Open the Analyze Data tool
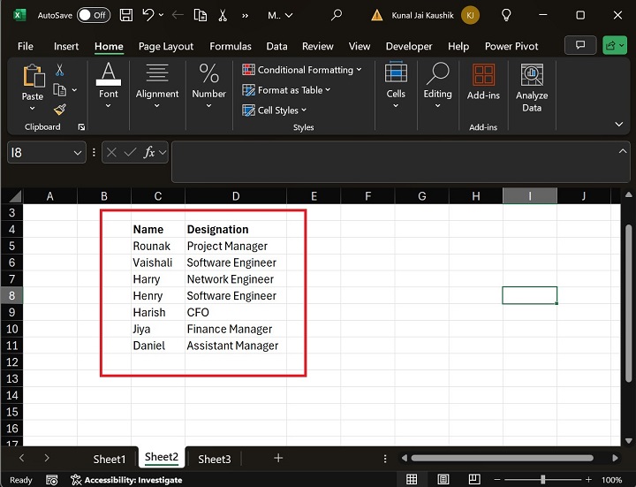Image resolution: width=636 pixels, height=487 pixels. click(531, 88)
